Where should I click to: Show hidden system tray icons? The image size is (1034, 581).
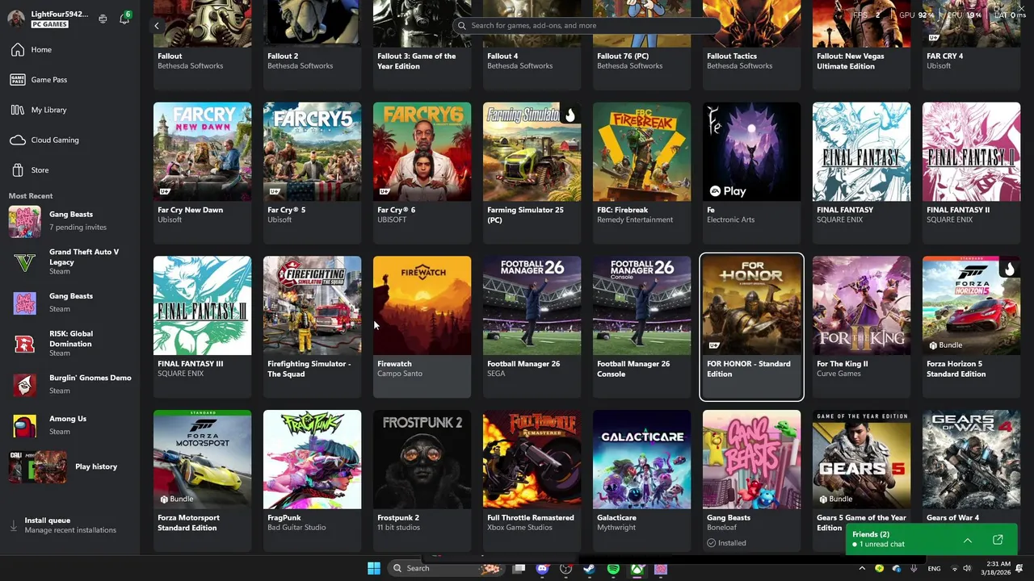[862, 569]
